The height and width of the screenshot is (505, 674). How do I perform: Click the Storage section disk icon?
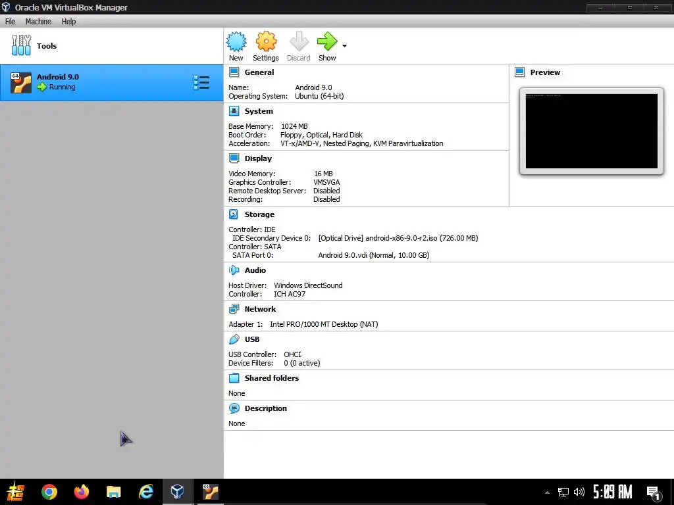point(234,214)
